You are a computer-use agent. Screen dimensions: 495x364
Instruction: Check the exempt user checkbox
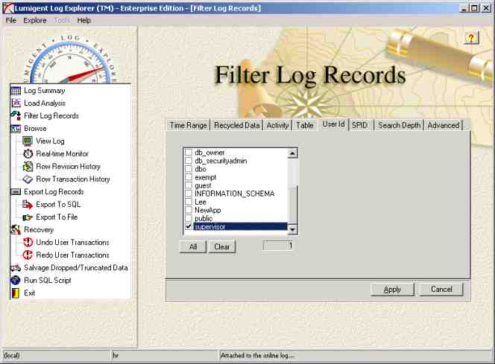(189, 177)
